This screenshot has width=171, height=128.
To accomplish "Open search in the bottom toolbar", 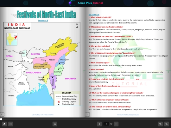I will click(x=55, y=124).
